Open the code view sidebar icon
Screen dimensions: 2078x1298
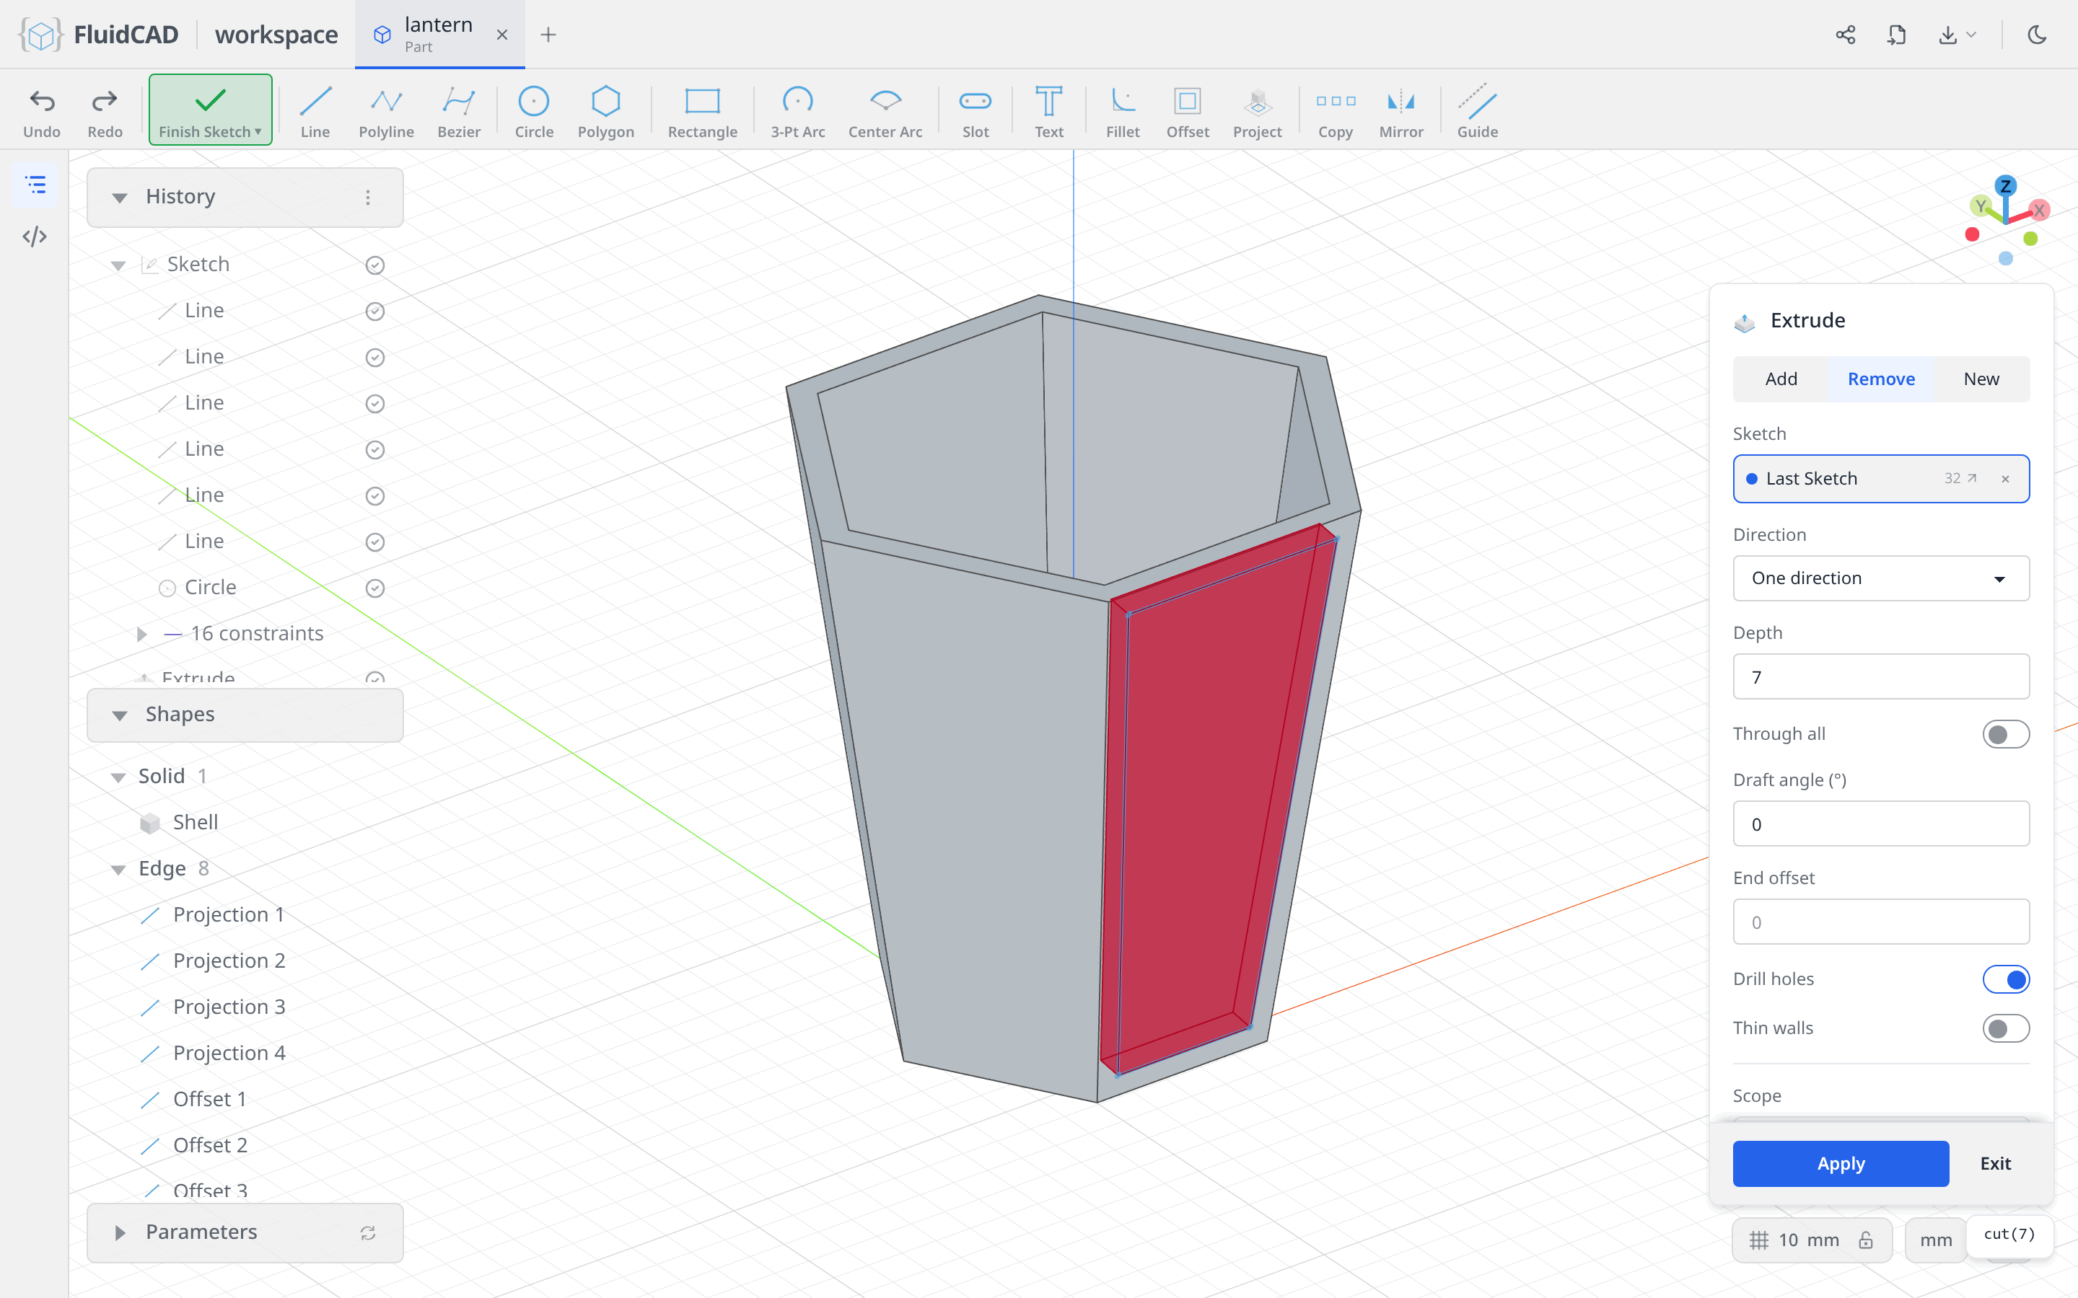35,236
